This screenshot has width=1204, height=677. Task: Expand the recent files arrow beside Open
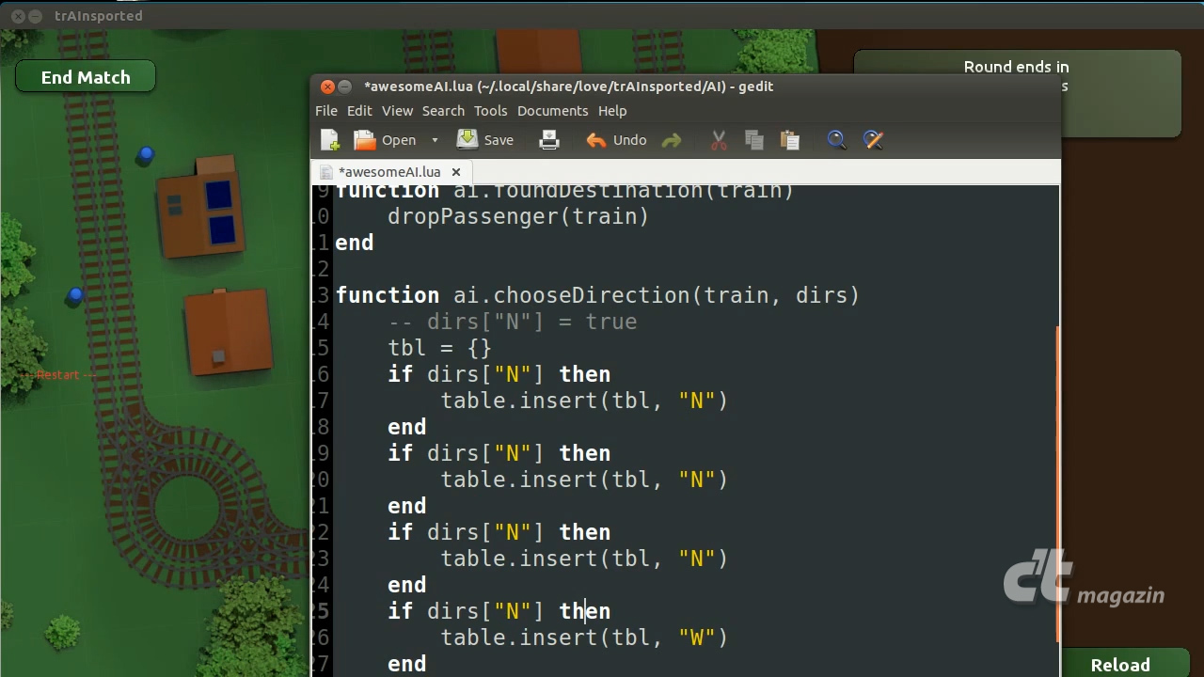pyautogui.click(x=435, y=140)
